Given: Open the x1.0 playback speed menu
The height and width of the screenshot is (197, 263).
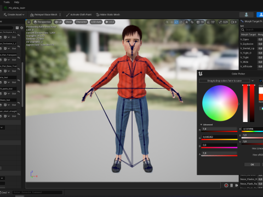Looking at the screenshot, I should pos(110,22).
